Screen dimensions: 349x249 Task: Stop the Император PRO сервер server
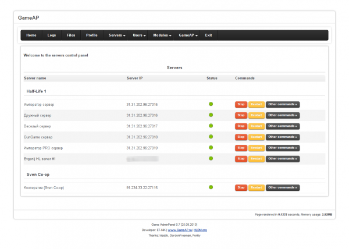click(241, 148)
